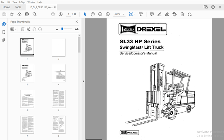This screenshot has width=224, height=140.
Task: Zoom in with the plus icon
Action: pos(108,14)
